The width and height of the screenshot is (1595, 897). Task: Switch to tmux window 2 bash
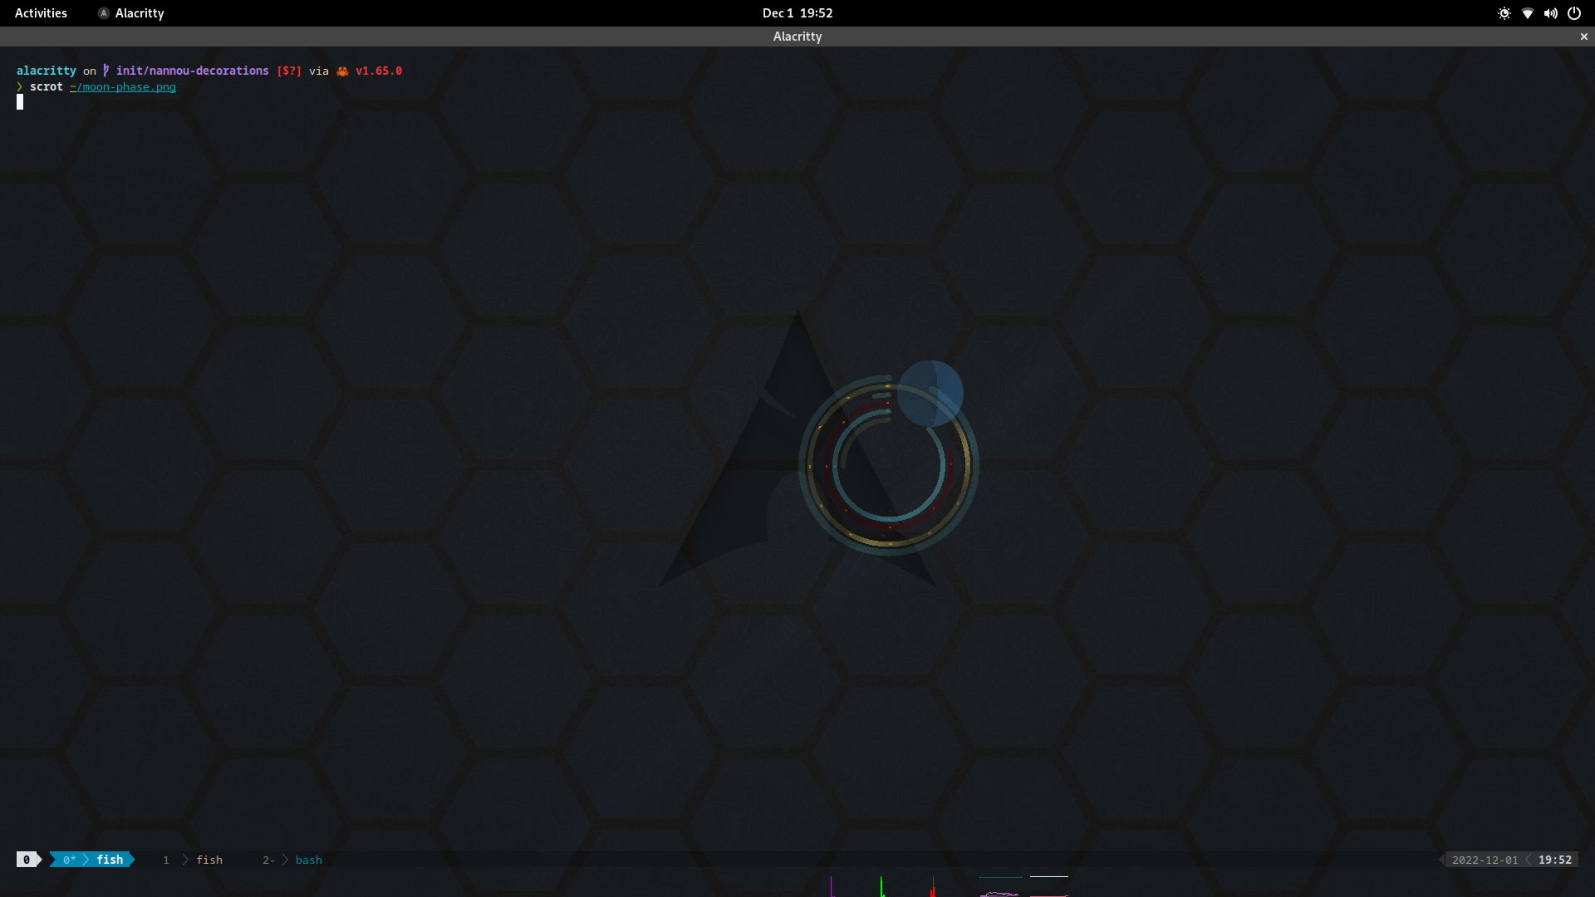coord(292,860)
